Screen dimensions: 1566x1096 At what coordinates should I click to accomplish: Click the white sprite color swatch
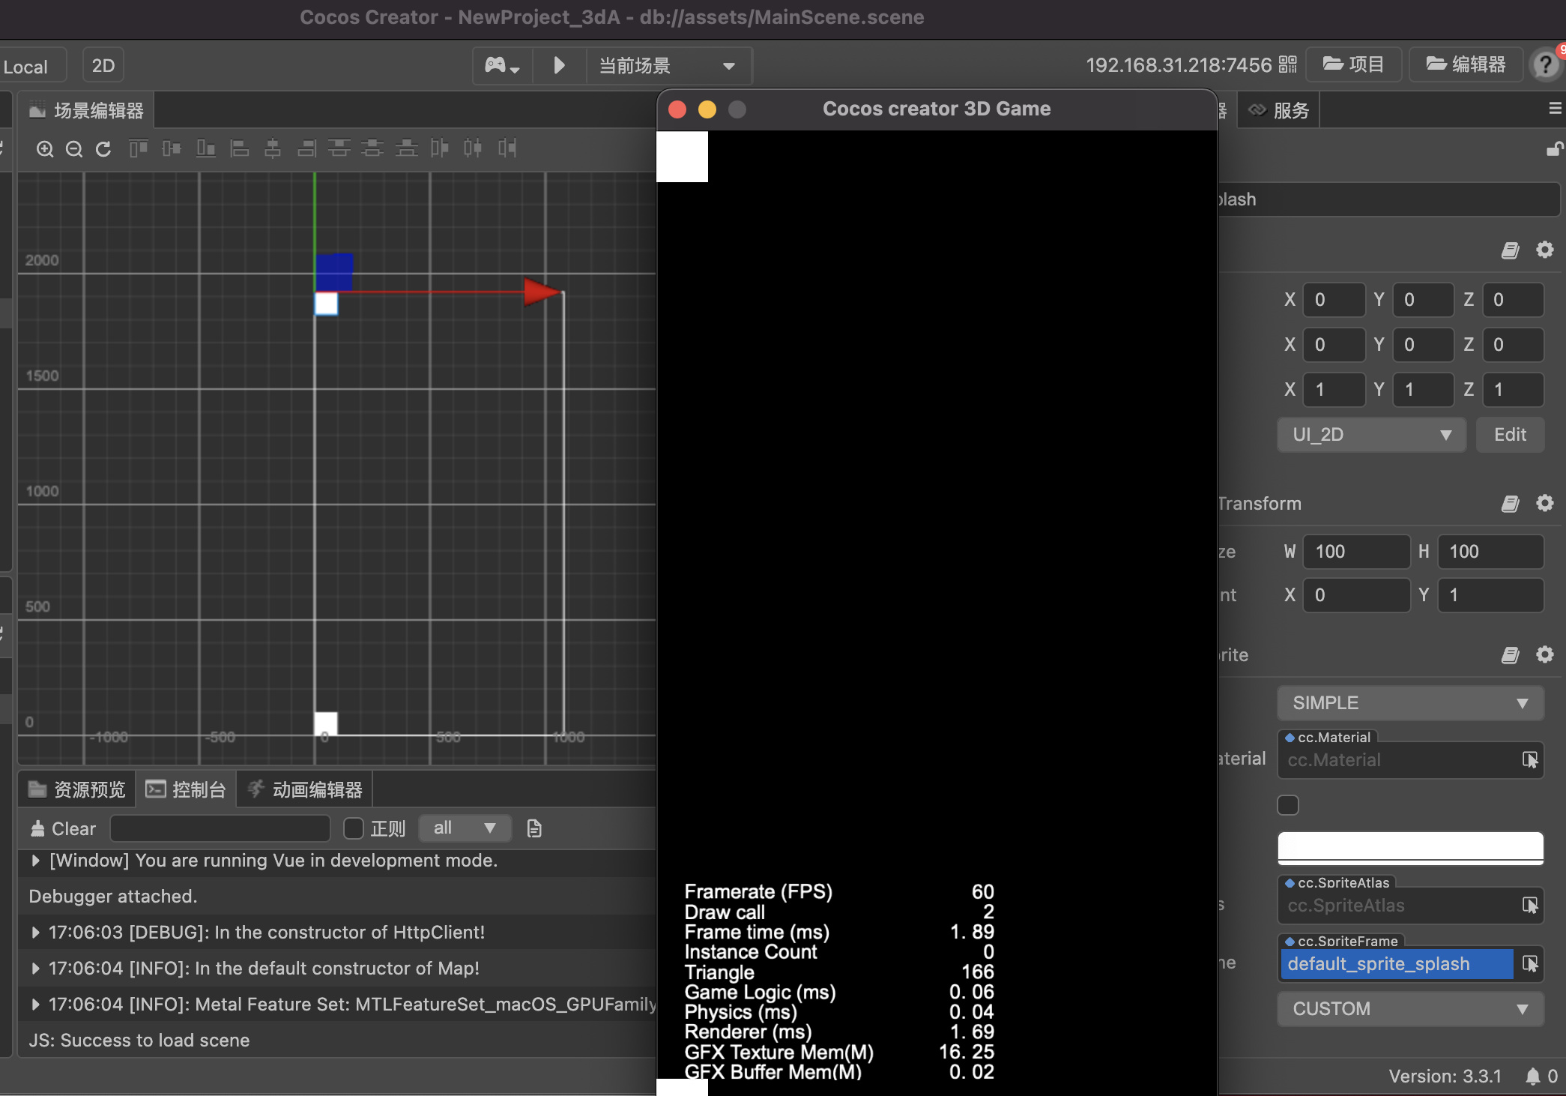pyautogui.click(x=1409, y=847)
